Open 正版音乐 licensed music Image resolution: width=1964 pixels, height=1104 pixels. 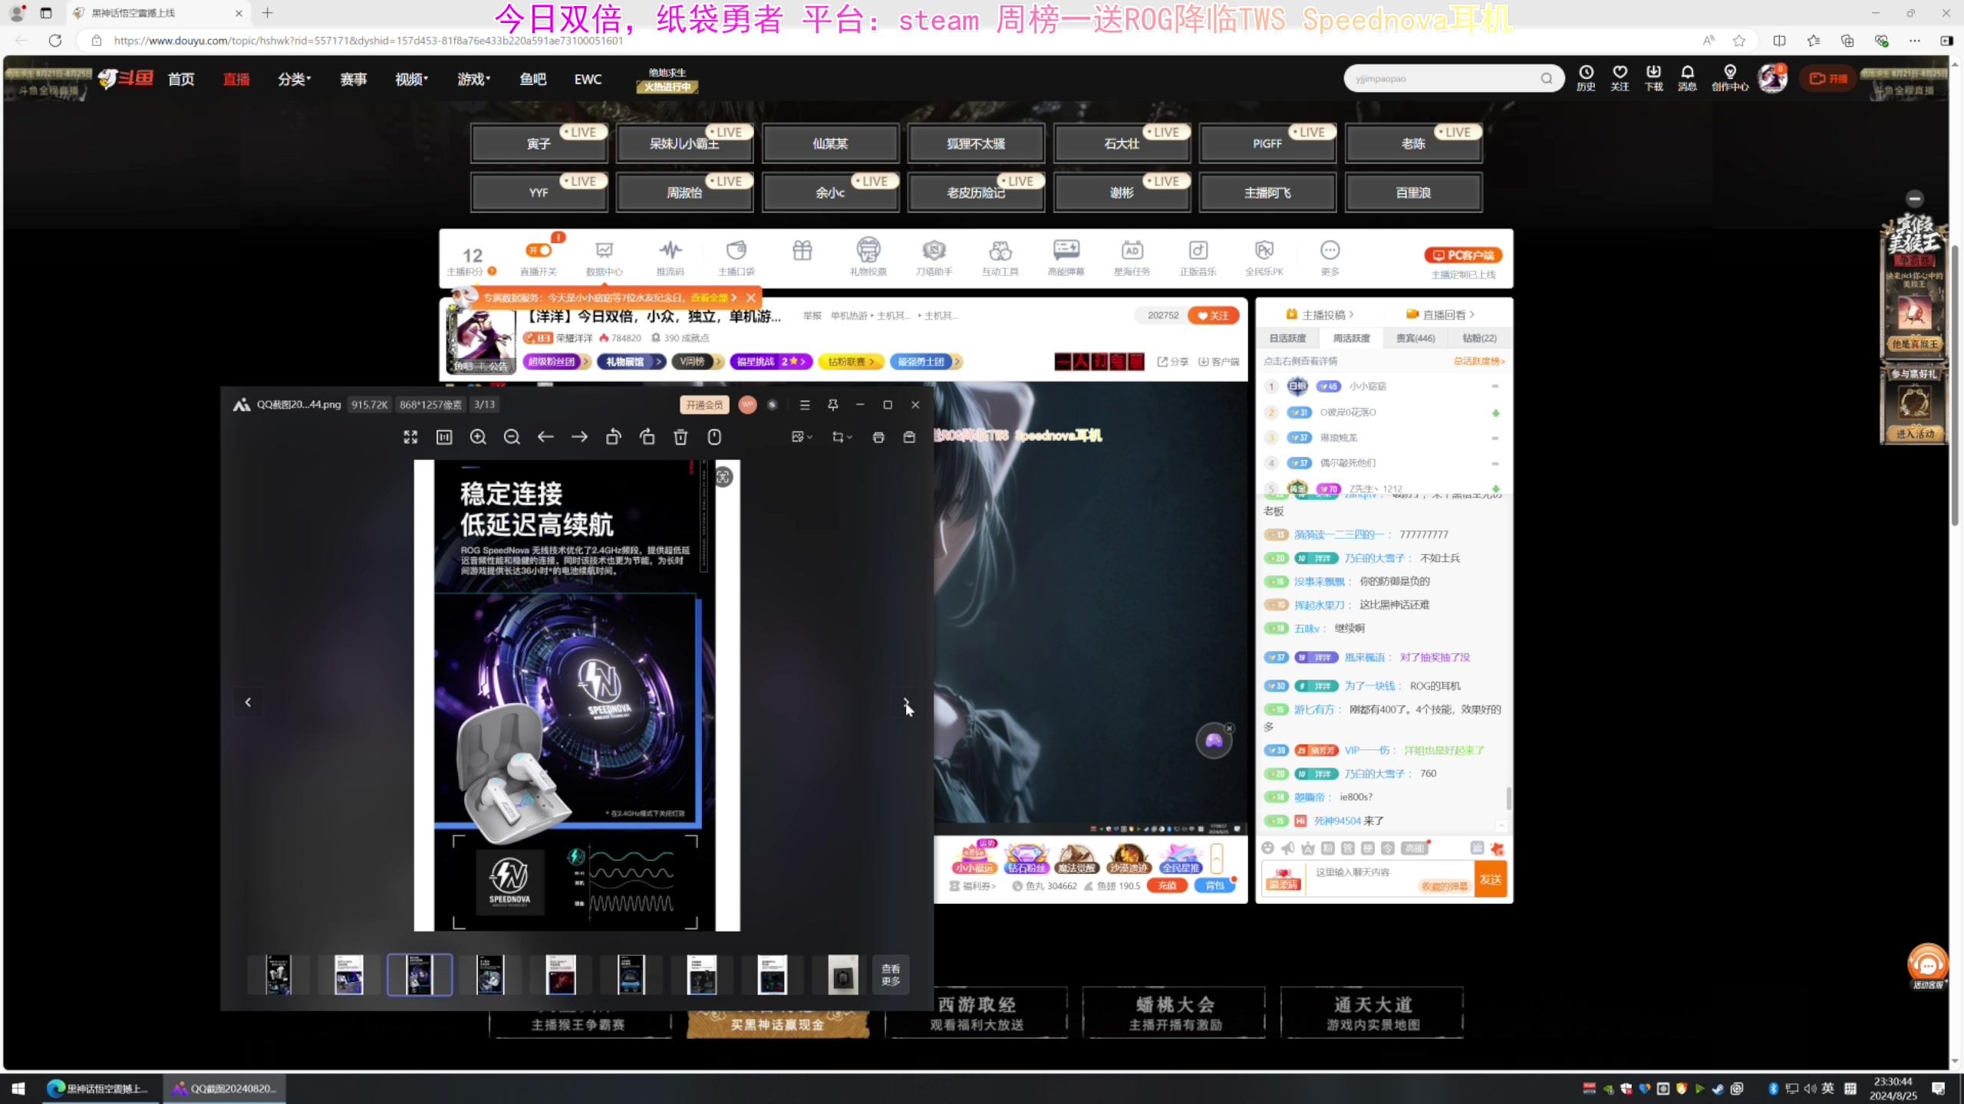(x=1198, y=258)
